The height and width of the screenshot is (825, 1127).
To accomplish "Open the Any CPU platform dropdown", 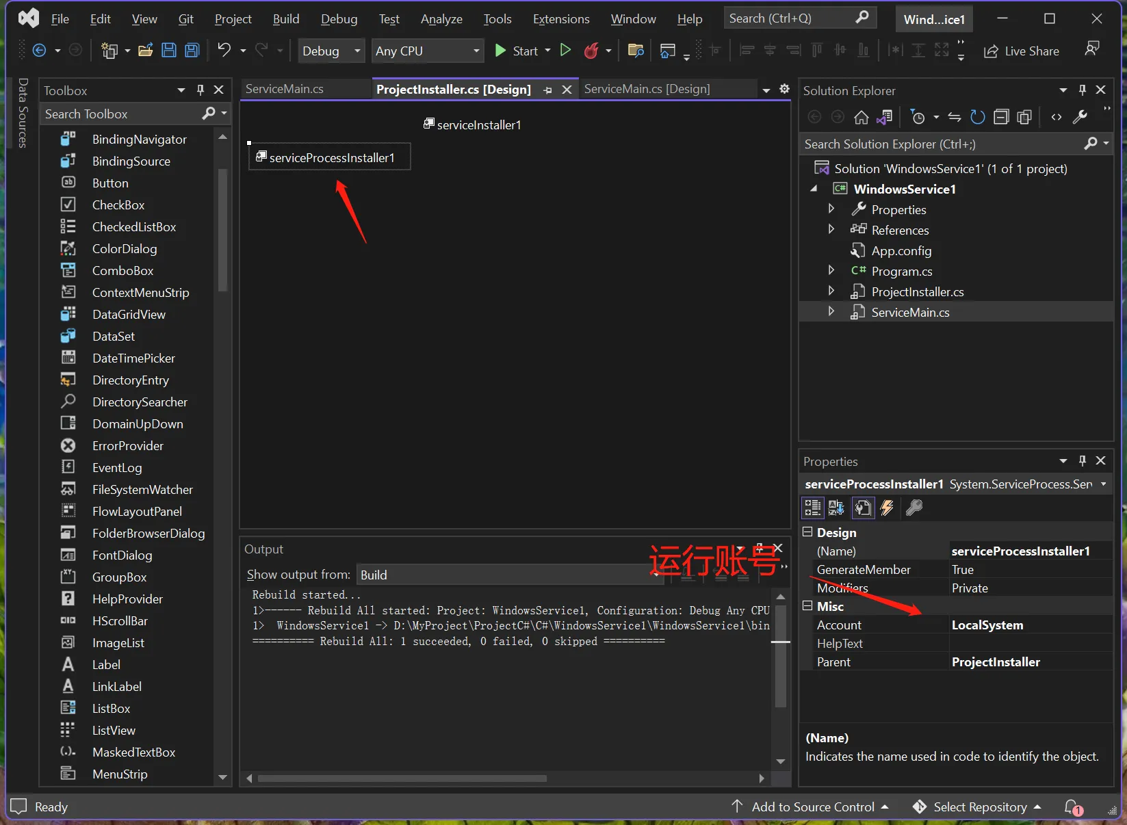I will 427,51.
